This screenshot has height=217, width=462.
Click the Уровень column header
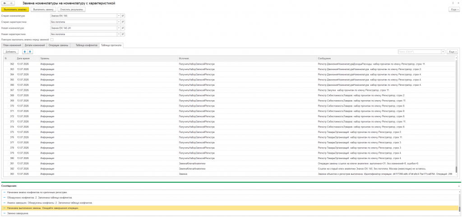coord(108,58)
